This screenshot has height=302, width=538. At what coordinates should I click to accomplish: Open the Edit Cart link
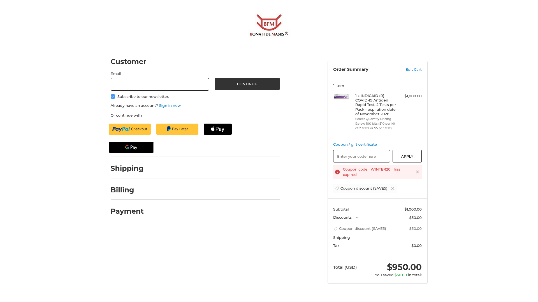coord(413,69)
